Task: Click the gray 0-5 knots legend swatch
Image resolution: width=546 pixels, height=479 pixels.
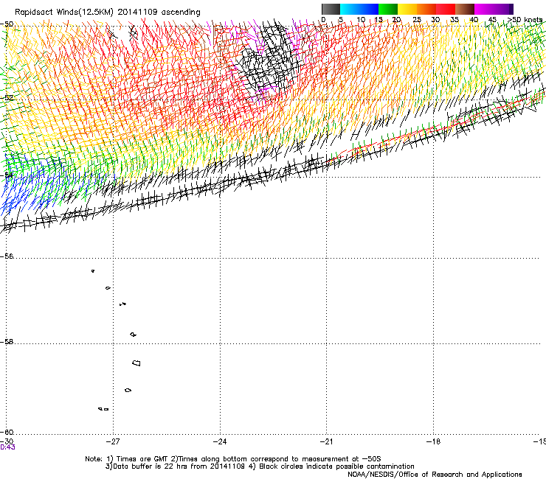Action: (x=331, y=9)
